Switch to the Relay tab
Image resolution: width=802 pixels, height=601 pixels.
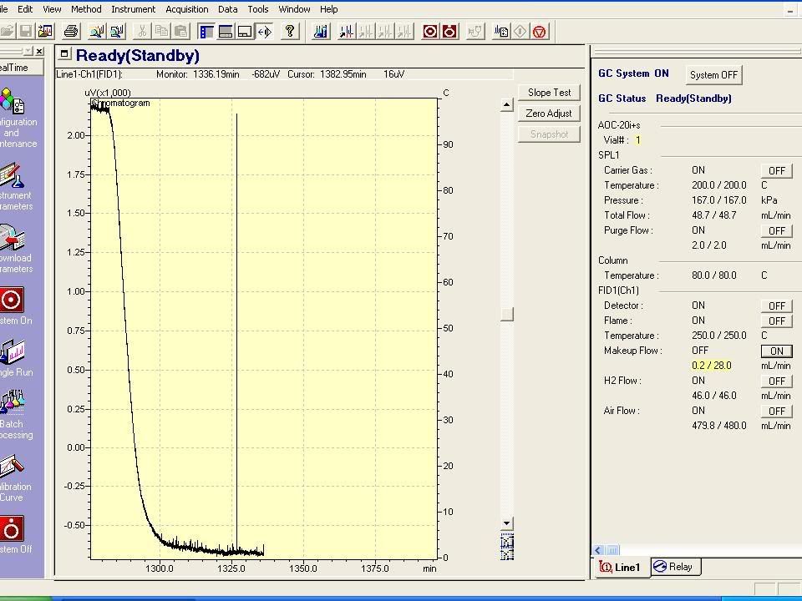tap(673, 567)
